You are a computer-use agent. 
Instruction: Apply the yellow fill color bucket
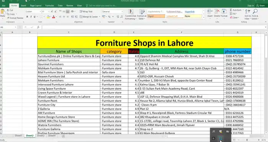point(48,17)
